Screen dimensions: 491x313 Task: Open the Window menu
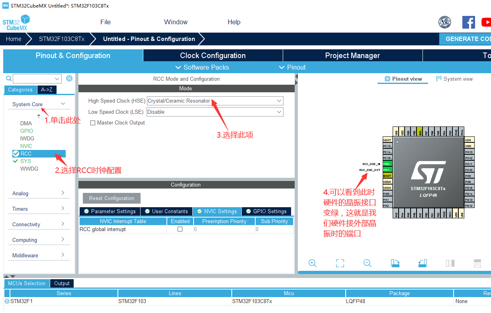click(x=176, y=22)
